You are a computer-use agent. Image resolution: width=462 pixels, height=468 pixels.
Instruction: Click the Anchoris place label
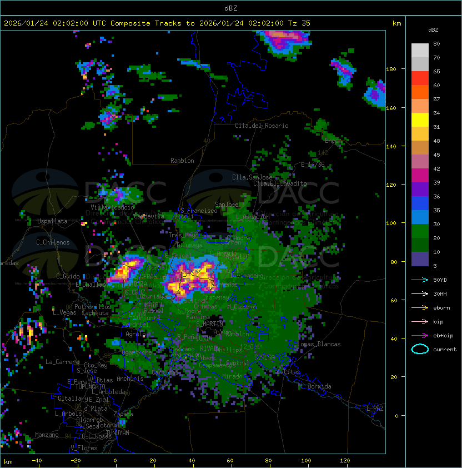130,379
